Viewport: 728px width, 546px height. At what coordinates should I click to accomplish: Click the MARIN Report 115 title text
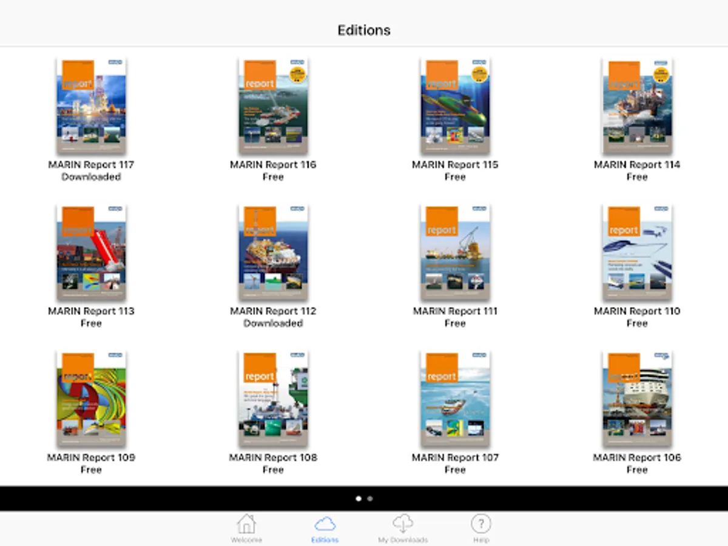click(x=455, y=164)
